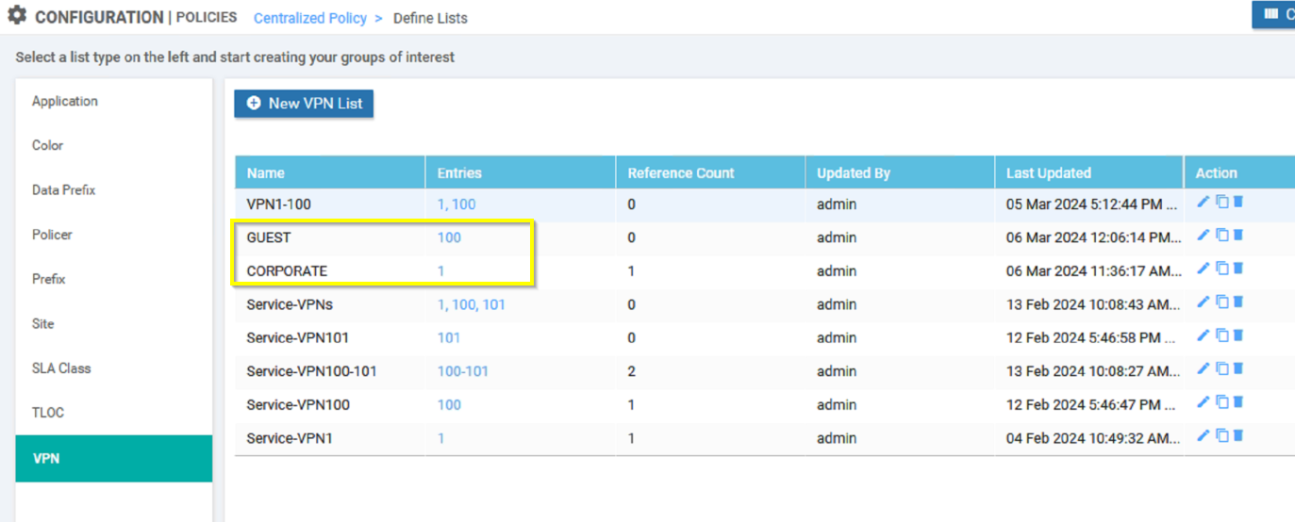
Task: Select the CORPORATE name cell
Action: click(x=287, y=270)
